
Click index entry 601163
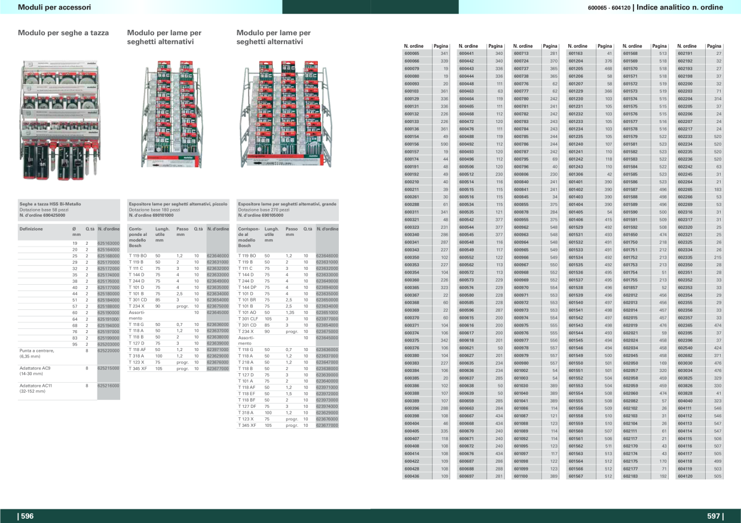click(576, 54)
